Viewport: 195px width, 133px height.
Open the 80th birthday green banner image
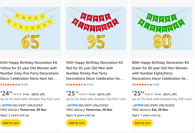point(162,29)
